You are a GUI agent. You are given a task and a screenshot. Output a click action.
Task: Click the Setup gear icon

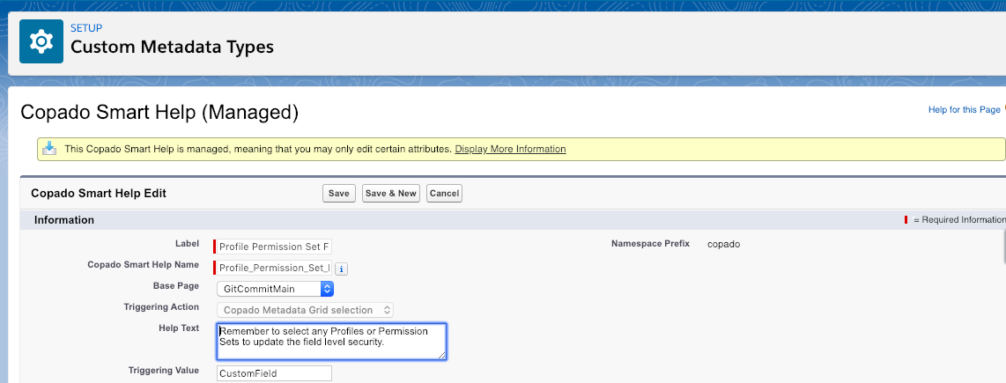[x=41, y=41]
